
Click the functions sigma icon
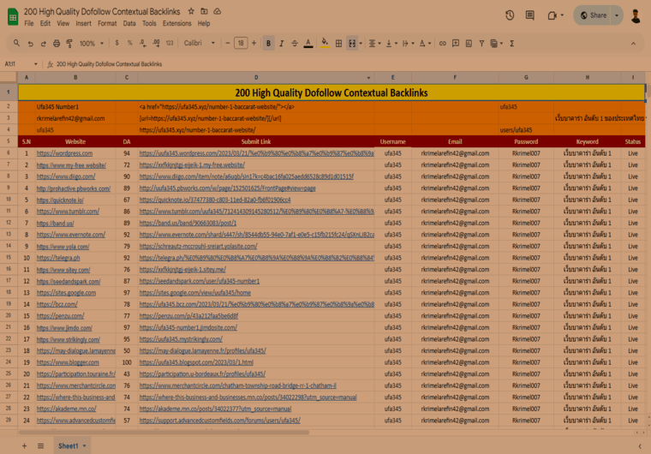[511, 43]
